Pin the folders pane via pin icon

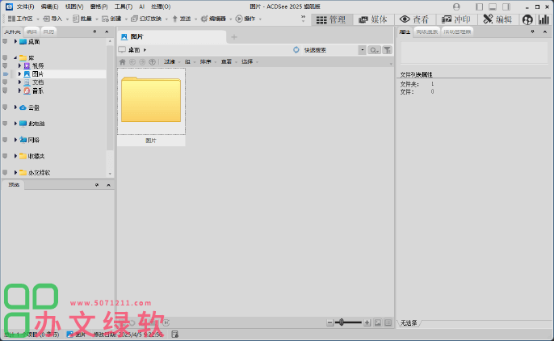pos(94,32)
